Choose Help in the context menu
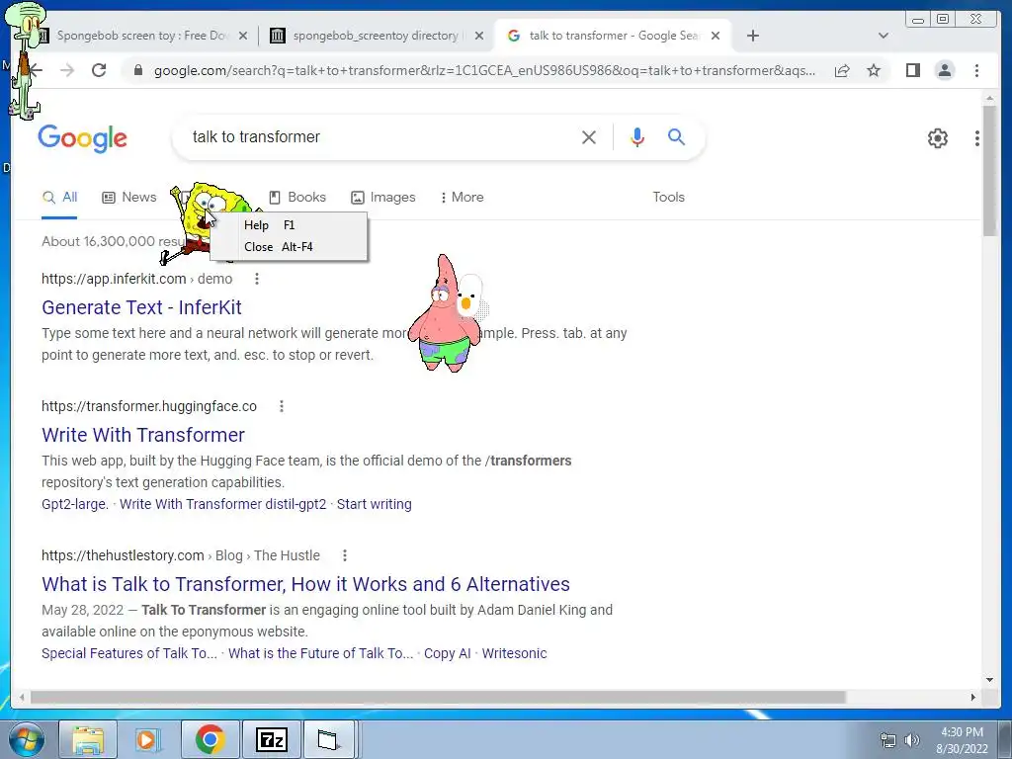Screen dimensions: 1012x759 (289, 225)
